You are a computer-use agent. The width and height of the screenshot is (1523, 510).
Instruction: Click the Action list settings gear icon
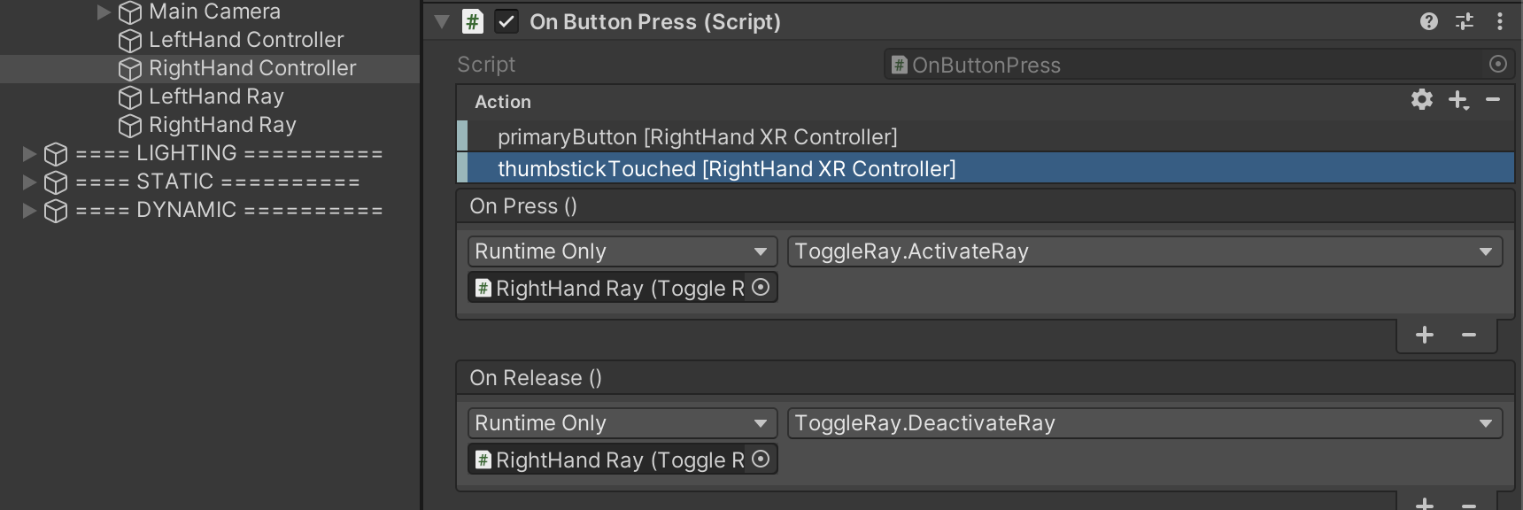(x=1422, y=99)
